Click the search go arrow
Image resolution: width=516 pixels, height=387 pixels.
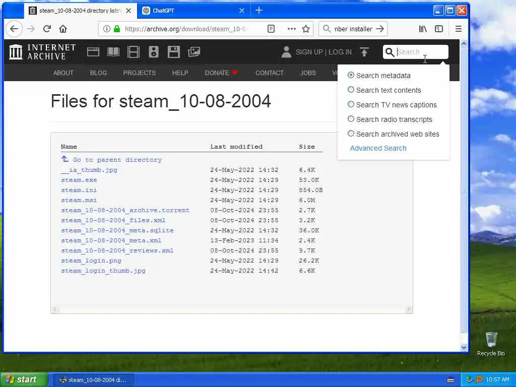click(380, 29)
